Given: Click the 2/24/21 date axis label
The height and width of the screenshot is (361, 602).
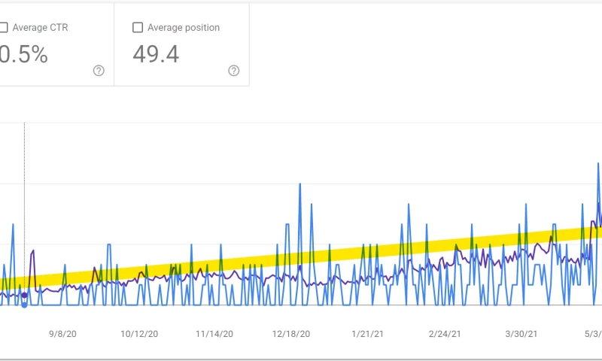Looking at the screenshot, I should [446, 333].
